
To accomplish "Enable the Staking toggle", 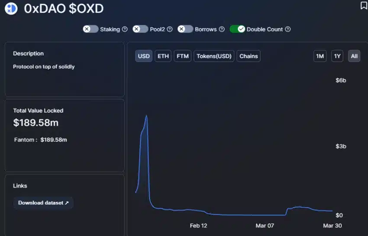I will 90,29.
